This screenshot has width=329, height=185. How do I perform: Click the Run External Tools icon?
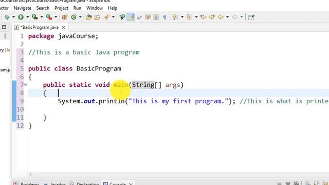pyautogui.click(x=49, y=17)
